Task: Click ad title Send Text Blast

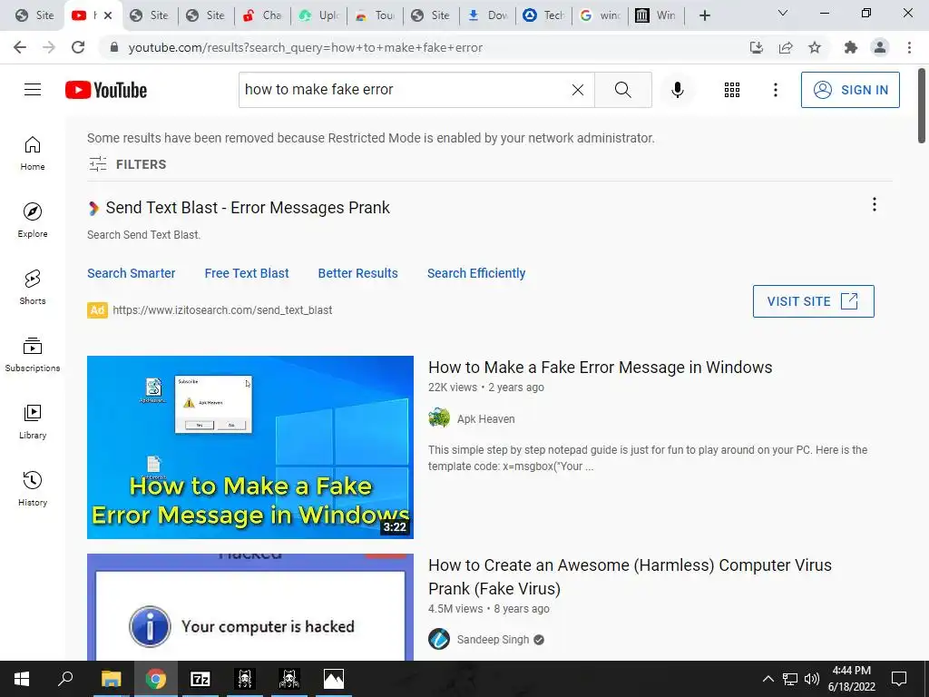Action: tap(248, 208)
